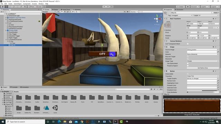221x124 pixels.
Task: Toggle City (1) active checkbox in the Inspector
Action: coord(169,13)
